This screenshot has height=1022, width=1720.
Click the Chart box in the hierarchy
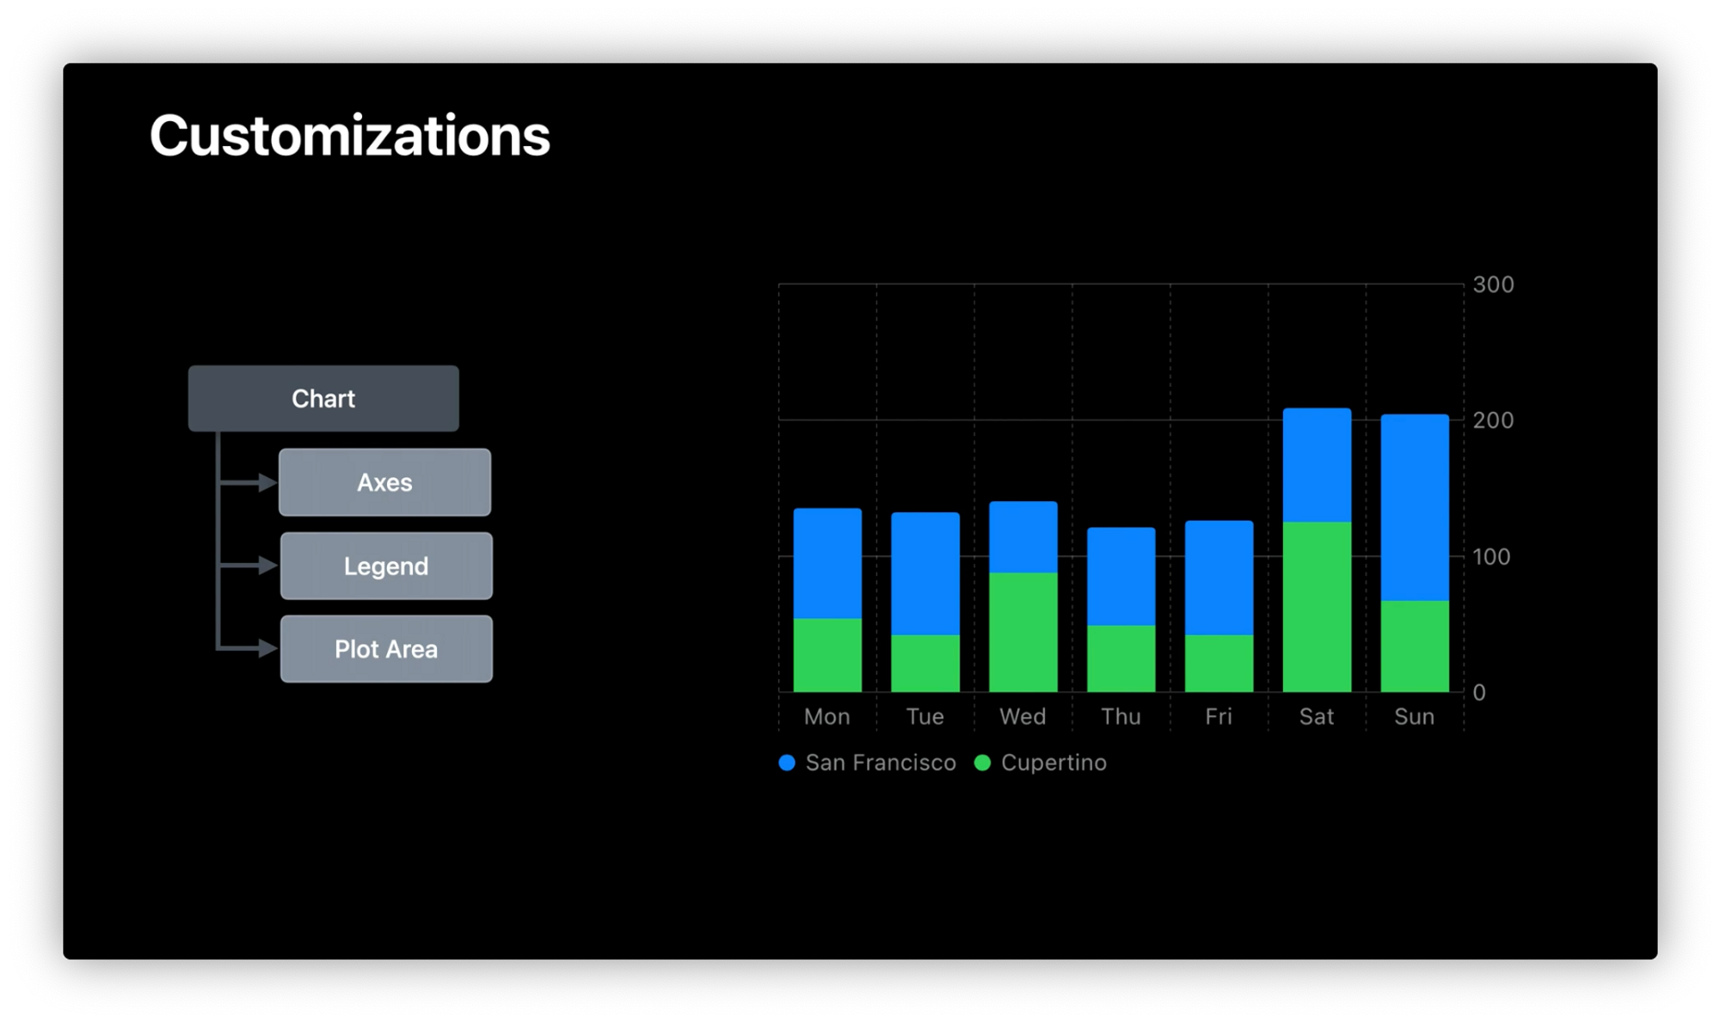coord(323,399)
